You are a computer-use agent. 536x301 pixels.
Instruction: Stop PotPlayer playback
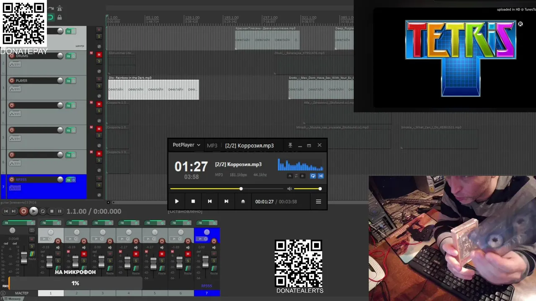193,202
